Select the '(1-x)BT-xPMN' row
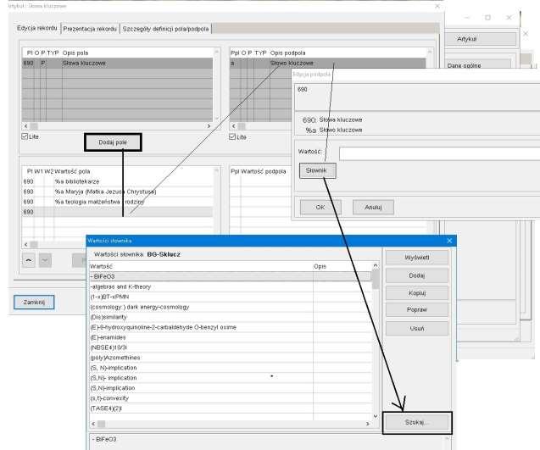Viewport: 540px width, 450px height. 231,297
